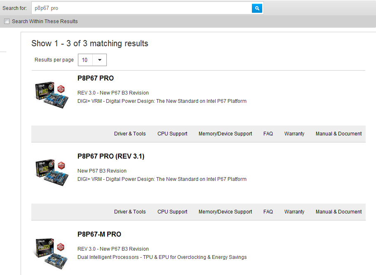Screen dimensions: 376x275
Task: Enable Search Within These Results checkbox
Action: click(7, 21)
